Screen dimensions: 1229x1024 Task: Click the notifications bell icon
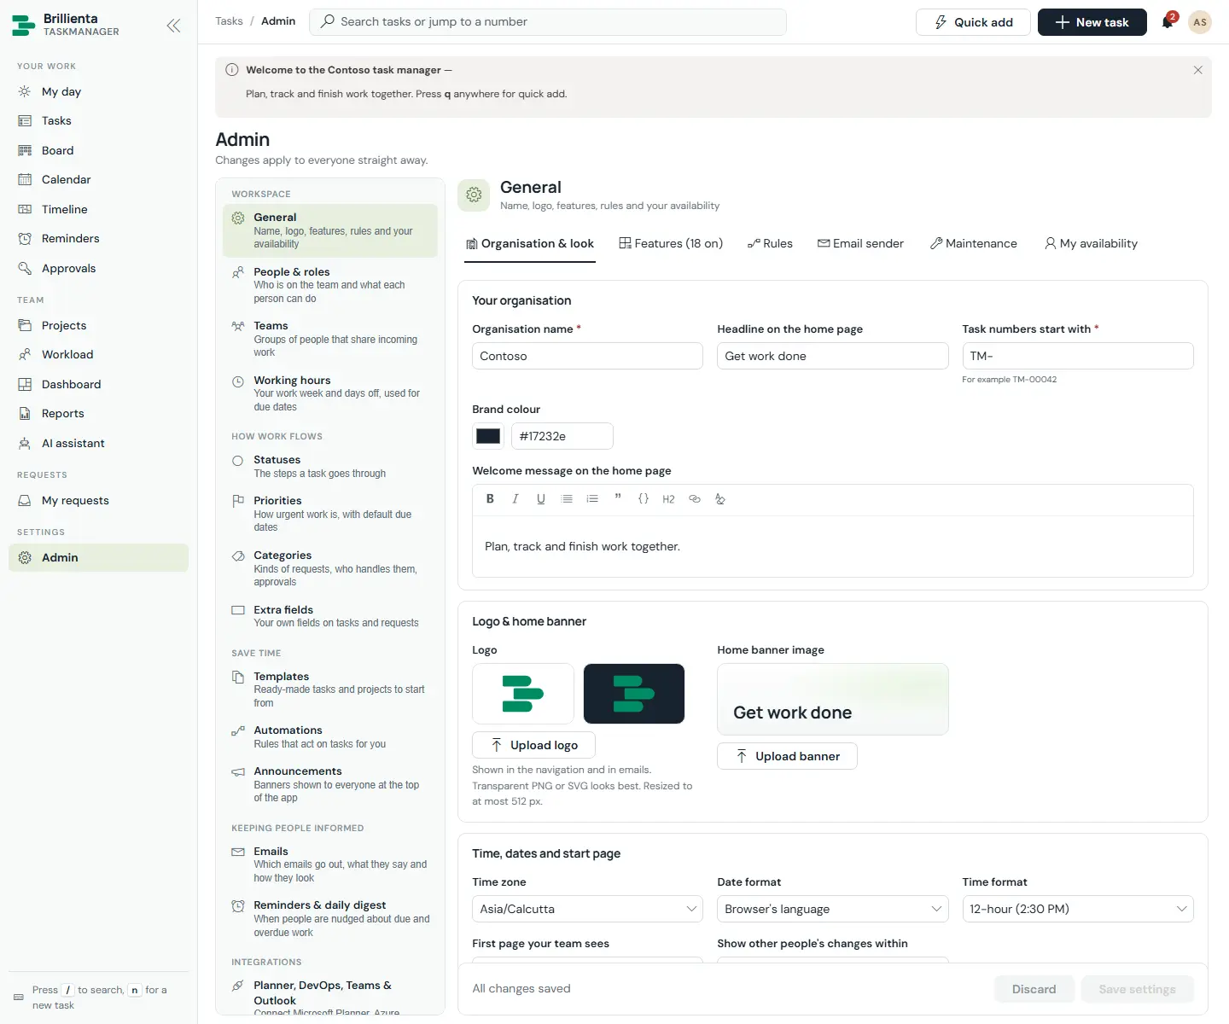1168,22
